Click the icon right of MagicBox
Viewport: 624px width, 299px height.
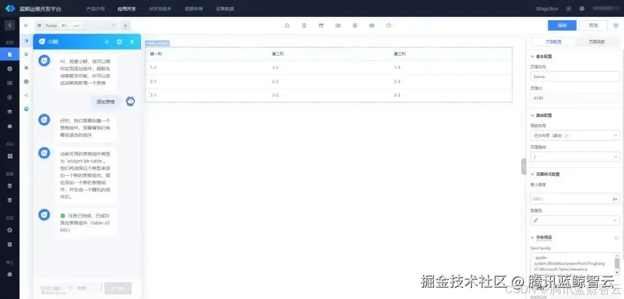[569, 9]
